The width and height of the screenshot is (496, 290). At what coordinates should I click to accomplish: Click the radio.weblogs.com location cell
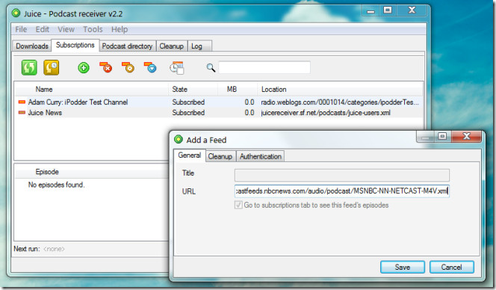[x=339, y=102]
